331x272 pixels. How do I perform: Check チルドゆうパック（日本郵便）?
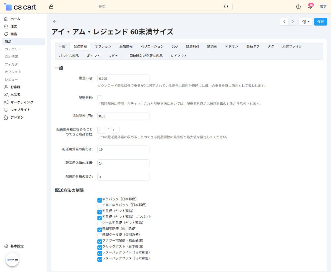tap(100, 206)
